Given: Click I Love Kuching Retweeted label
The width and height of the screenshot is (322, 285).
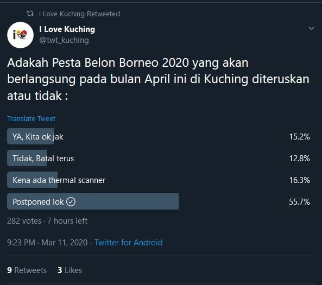Looking at the screenshot, I should (79, 14).
